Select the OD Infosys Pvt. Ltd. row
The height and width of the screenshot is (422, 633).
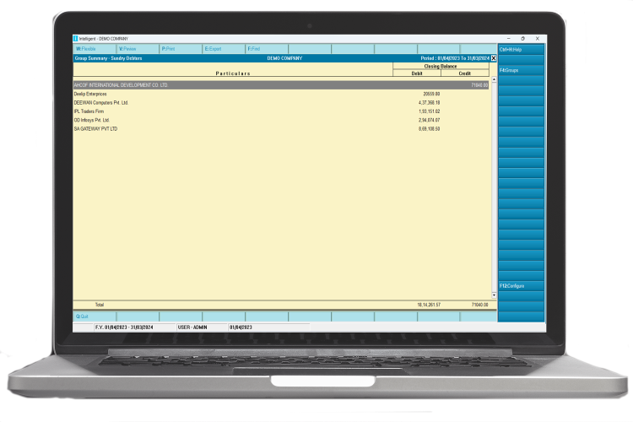click(x=281, y=121)
